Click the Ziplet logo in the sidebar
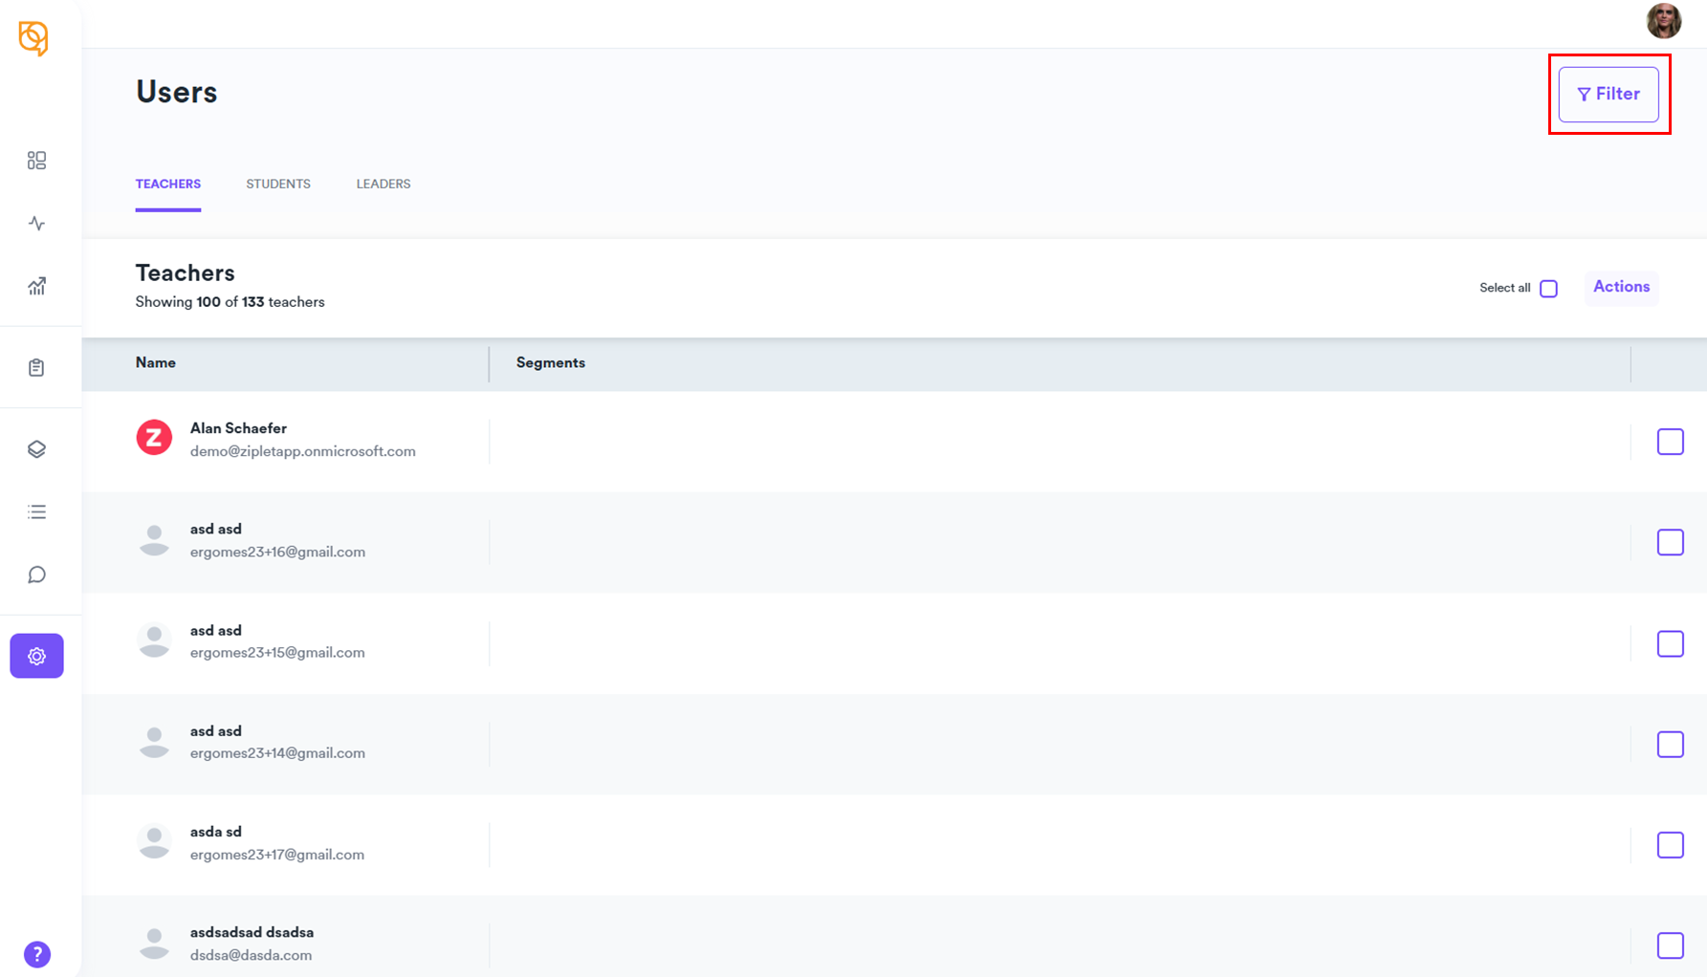The image size is (1707, 977). coord(33,38)
